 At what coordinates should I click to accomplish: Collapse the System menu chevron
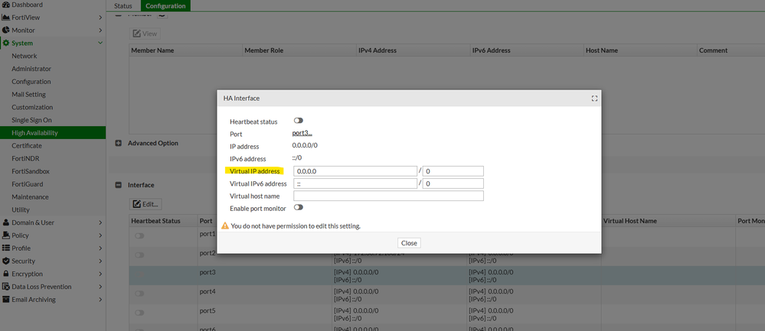[100, 43]
